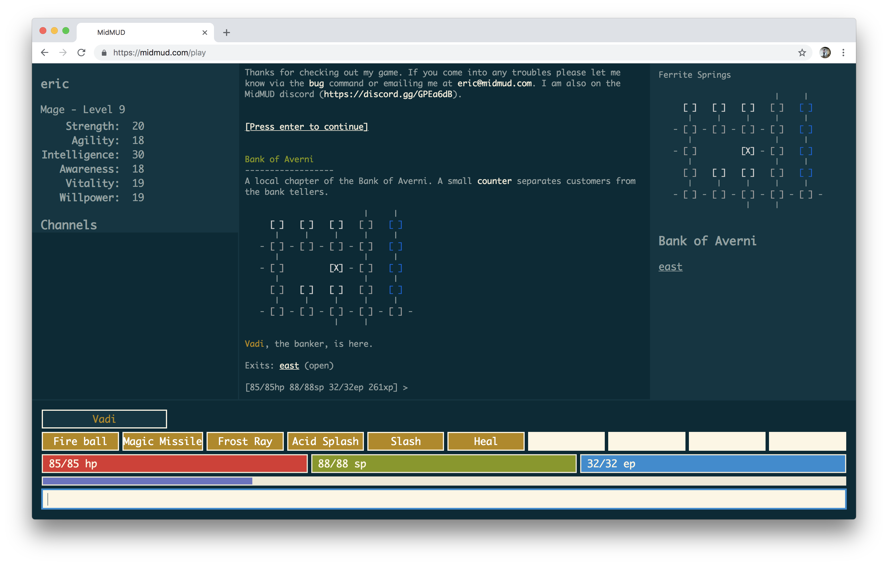
Task: Click the browser back arrow
Action: tap(45, 53)
